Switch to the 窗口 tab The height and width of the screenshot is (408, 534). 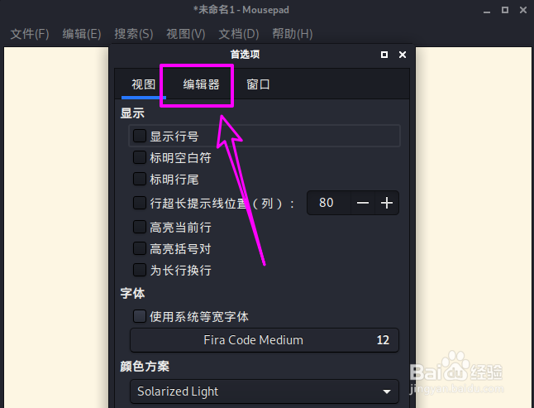[258, 84]
